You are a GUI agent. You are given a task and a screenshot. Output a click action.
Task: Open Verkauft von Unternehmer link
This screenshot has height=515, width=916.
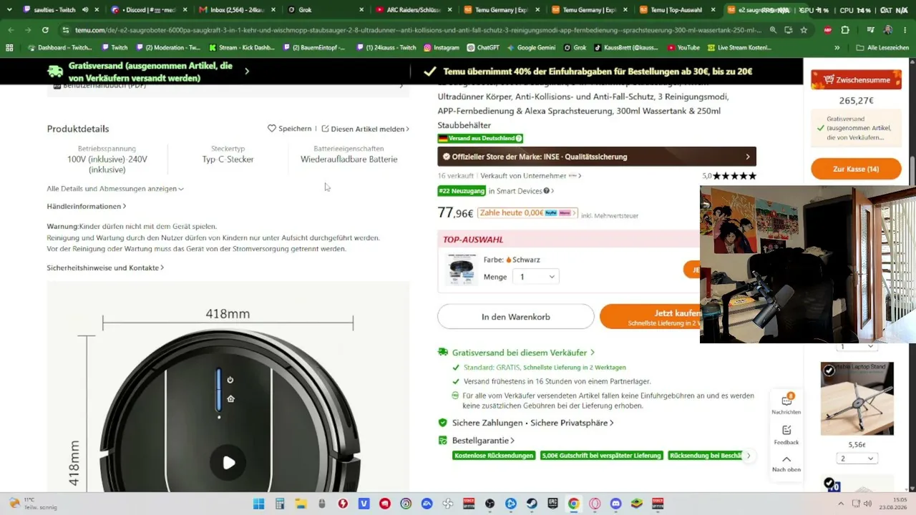(x=530, y=176)
